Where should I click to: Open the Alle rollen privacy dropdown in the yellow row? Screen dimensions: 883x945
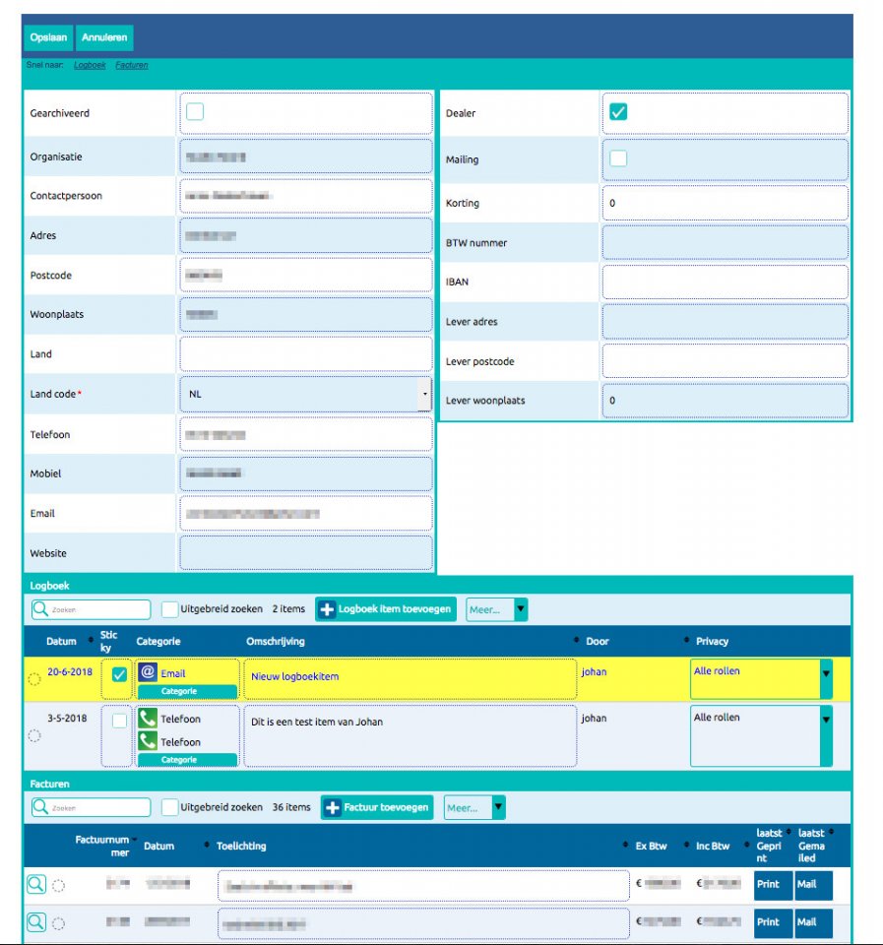[761, 678]
